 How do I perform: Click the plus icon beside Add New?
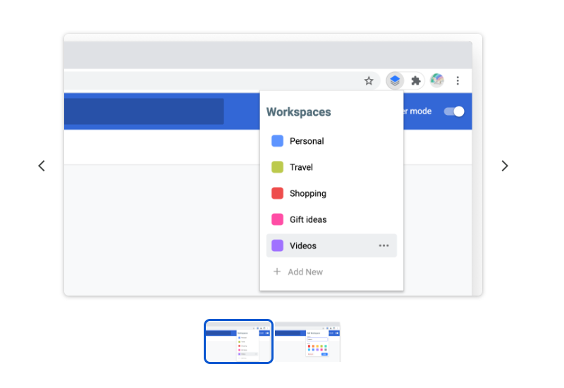[277, 272]
